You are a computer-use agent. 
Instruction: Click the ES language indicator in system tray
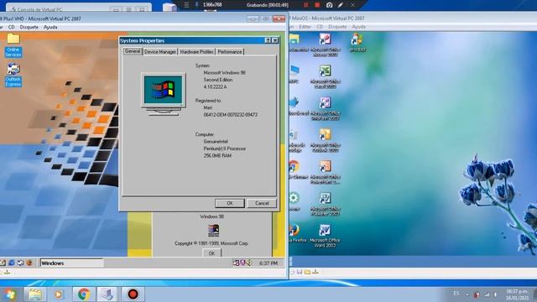[x=456, y=294]
